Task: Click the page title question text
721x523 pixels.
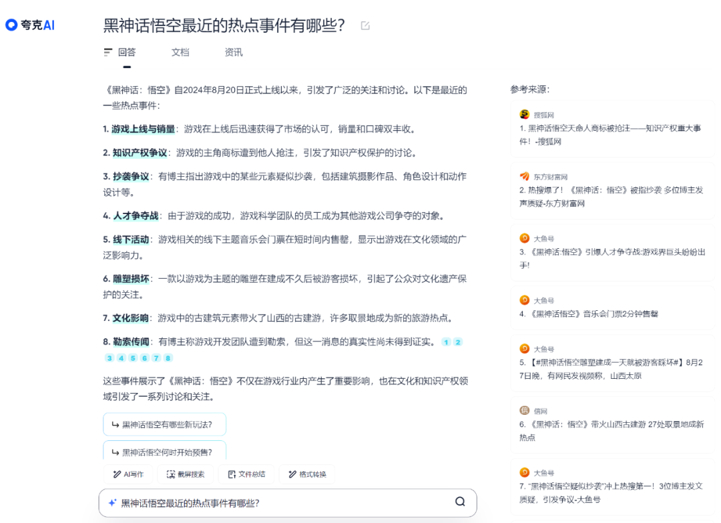Action: pos(224,25)
